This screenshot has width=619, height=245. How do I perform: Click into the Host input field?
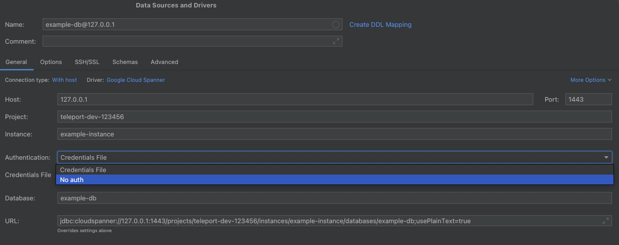point(295,99)
